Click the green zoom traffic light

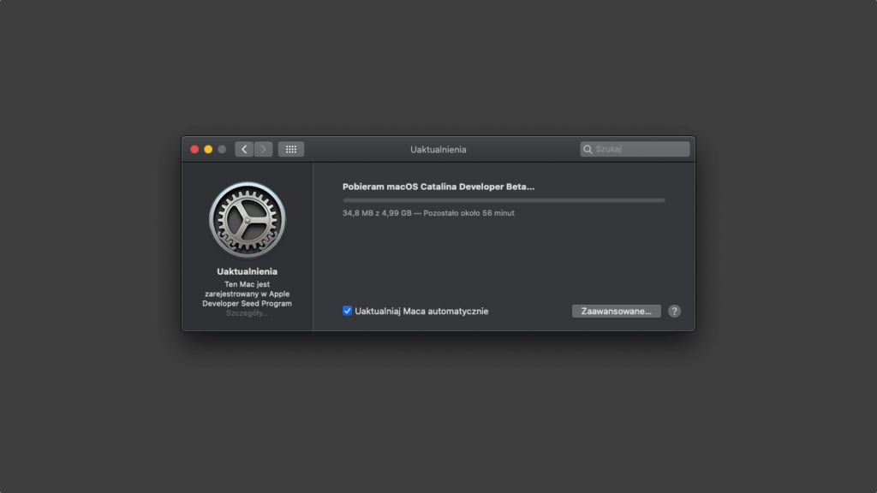point(220,148)
